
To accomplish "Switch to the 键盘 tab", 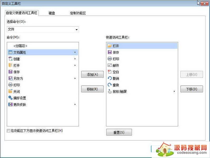I will click(52, 13).
